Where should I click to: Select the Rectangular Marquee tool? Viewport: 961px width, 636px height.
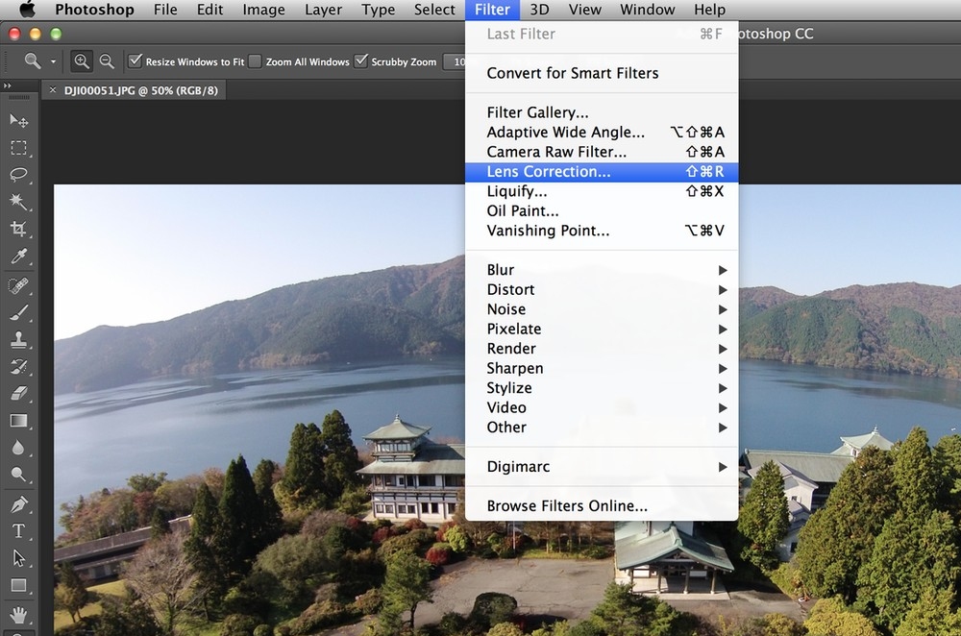point(19,148)
